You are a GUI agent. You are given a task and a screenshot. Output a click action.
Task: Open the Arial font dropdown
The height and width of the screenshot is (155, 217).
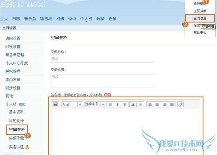(72, 104)
